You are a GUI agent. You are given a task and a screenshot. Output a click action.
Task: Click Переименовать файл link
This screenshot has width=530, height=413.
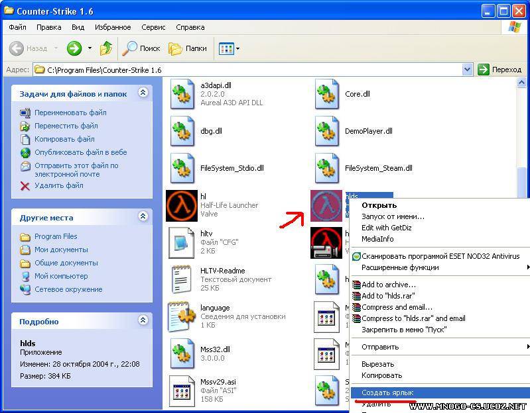click(x=70, y=113)
